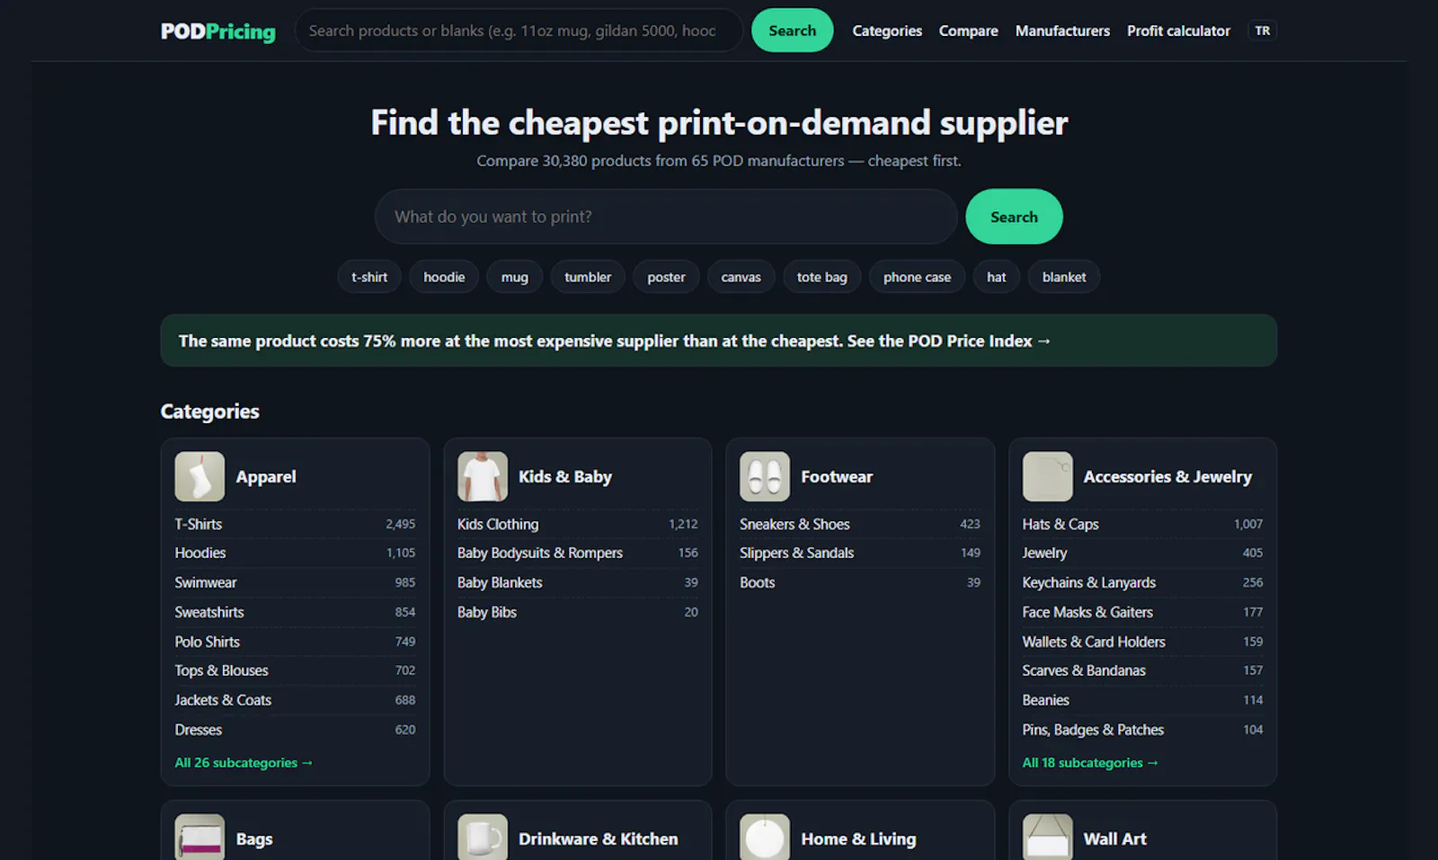Select the t-shirt quick search chip
Viewport: 1438px width, 860px height.
369,277
